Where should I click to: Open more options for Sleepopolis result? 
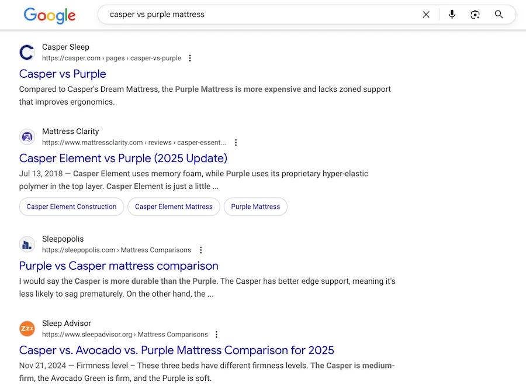click(x=201, y=250)
